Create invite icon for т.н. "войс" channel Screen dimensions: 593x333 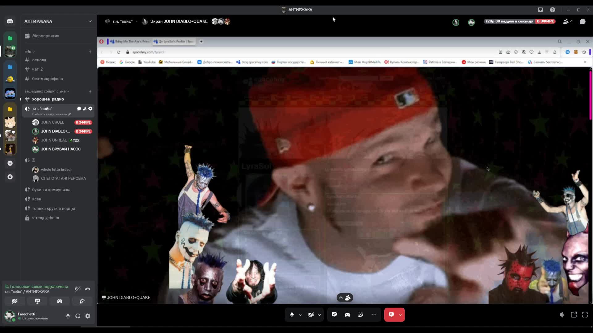(85, 109)
